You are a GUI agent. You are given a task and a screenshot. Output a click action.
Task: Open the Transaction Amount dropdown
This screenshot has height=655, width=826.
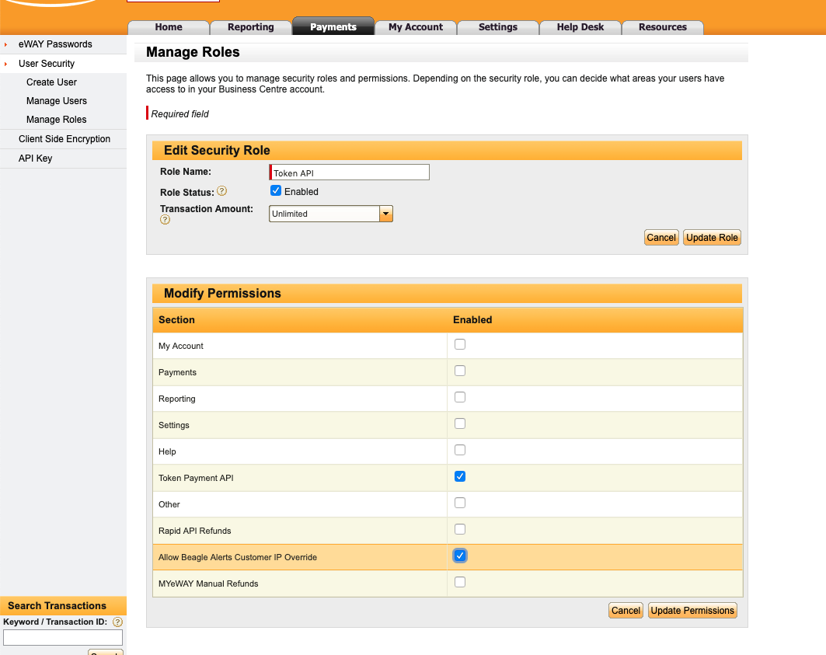[385, 214]
